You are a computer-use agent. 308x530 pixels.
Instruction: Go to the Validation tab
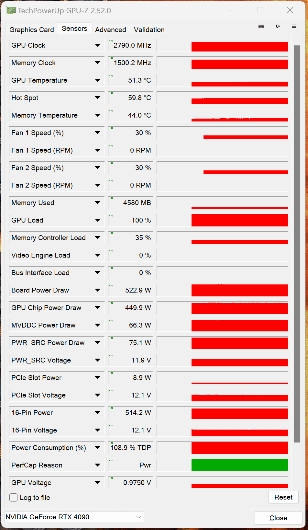tap(149, 30)
